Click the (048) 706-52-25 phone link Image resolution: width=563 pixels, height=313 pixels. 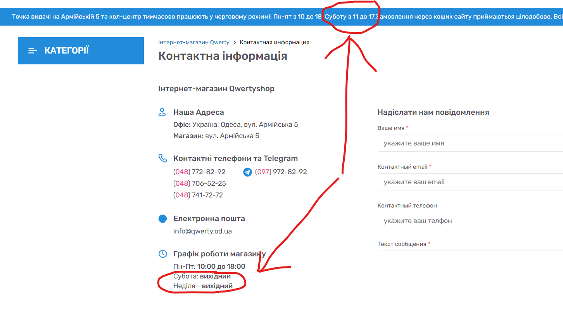[199, 183]
